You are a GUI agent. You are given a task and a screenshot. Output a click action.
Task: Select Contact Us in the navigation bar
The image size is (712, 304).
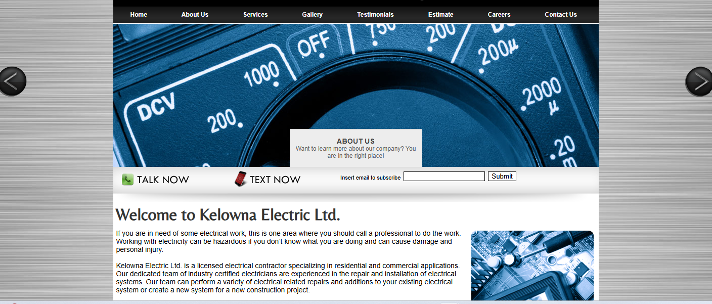(x=560, y=15)
